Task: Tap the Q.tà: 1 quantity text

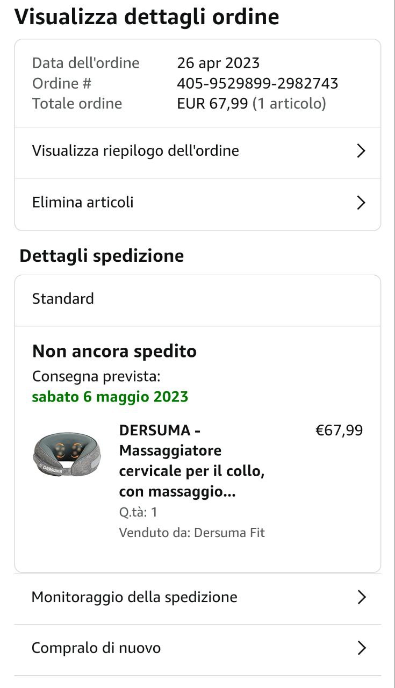Action: [x=138, y=512]
